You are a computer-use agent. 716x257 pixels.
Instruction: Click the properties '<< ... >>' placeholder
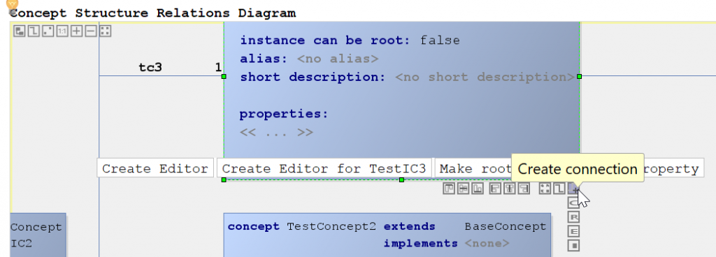[x=276, y=133]
